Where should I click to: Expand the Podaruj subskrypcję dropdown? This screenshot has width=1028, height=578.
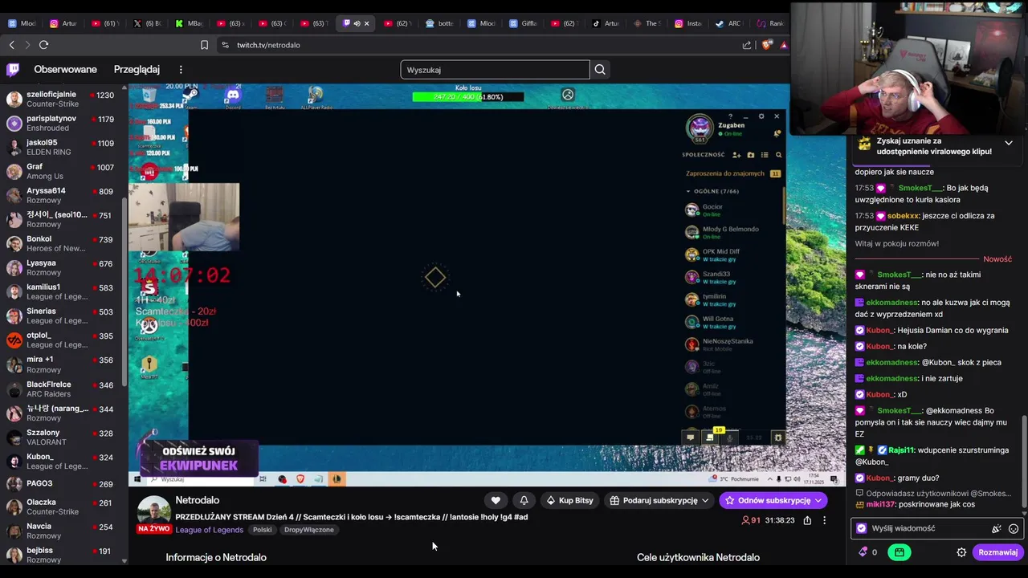click(x=705, y=500)
